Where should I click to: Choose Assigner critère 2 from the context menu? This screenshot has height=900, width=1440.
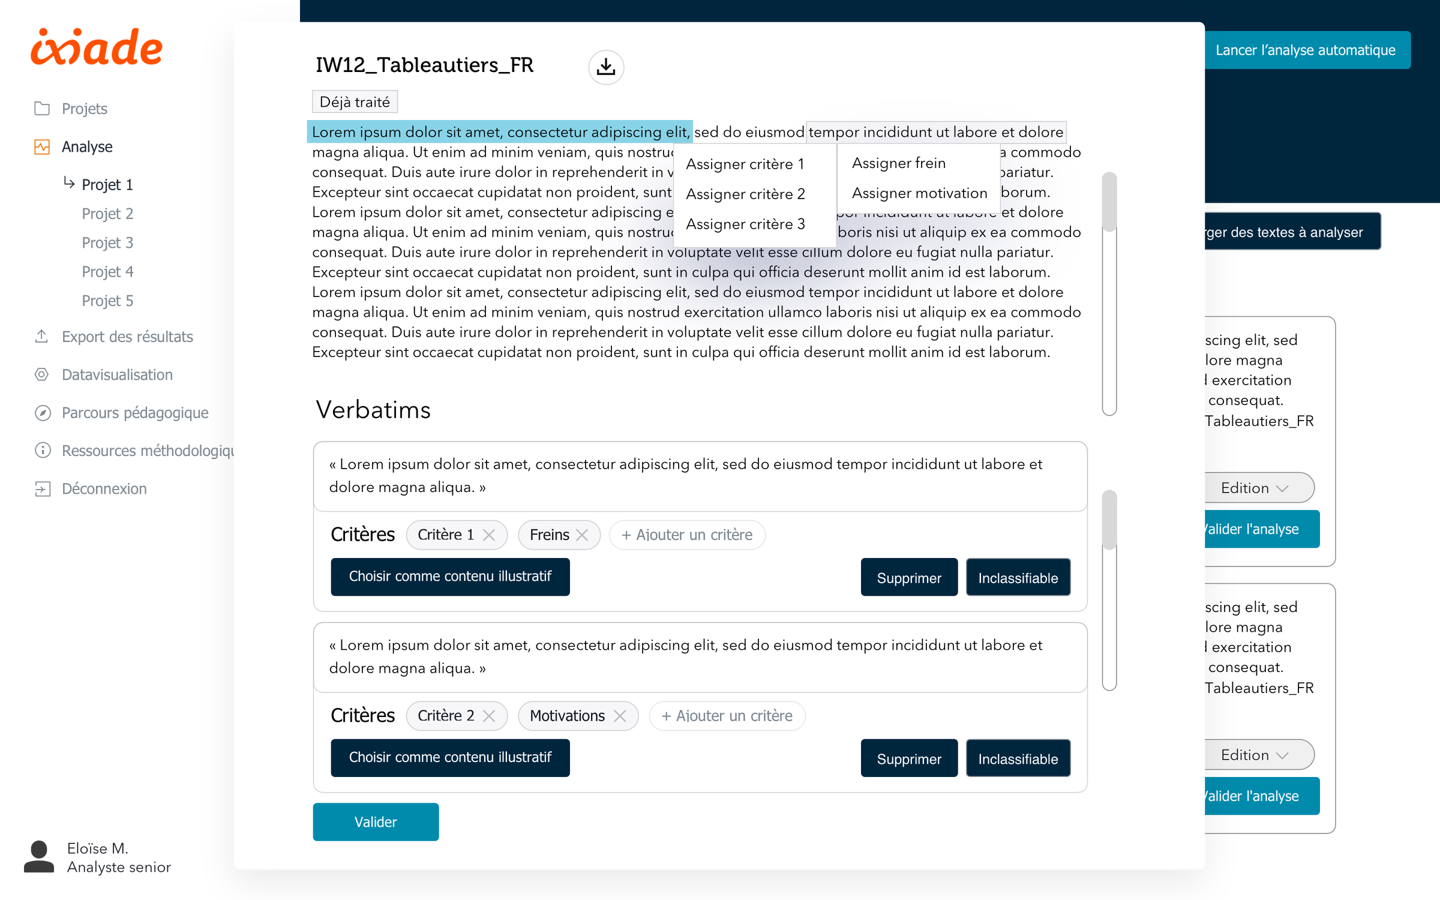pyautogui.click(x=745, y=194)
